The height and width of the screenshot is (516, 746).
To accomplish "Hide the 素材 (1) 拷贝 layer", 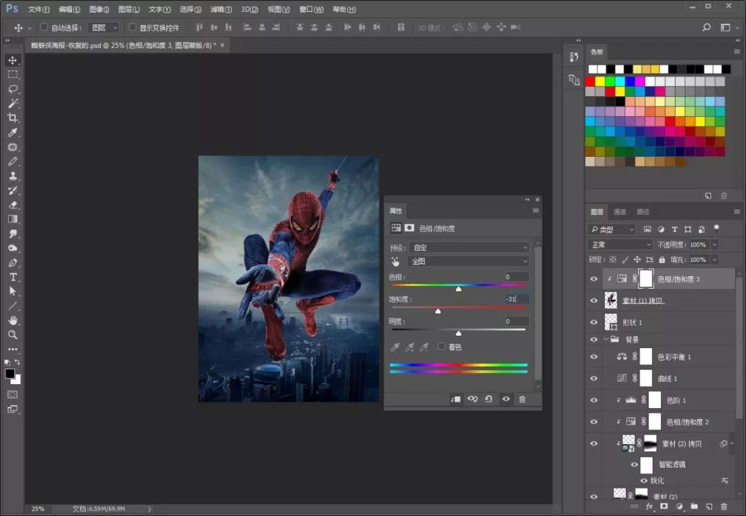I will pyautogui.click(x=594, y=300).
